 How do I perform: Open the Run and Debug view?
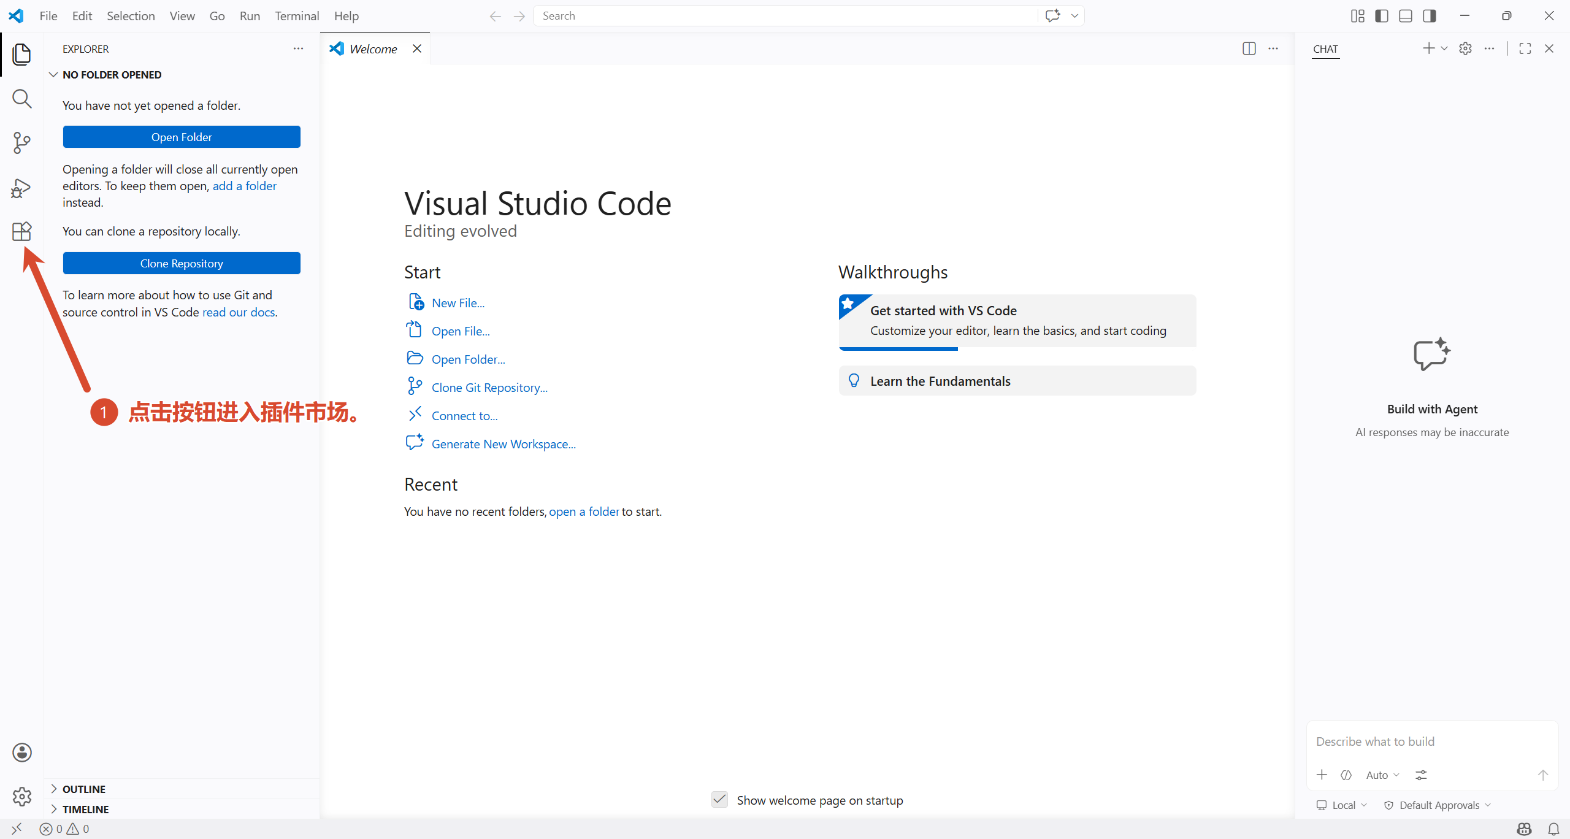click(21, 188)
